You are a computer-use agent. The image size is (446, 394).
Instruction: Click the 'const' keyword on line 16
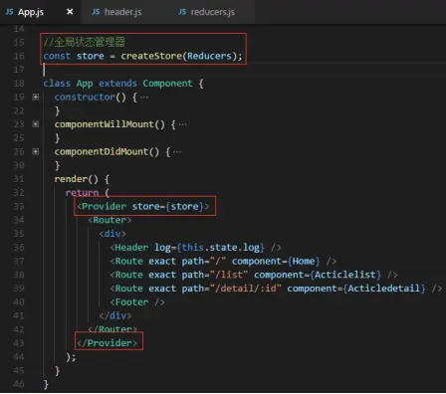(x=57, y=56)
